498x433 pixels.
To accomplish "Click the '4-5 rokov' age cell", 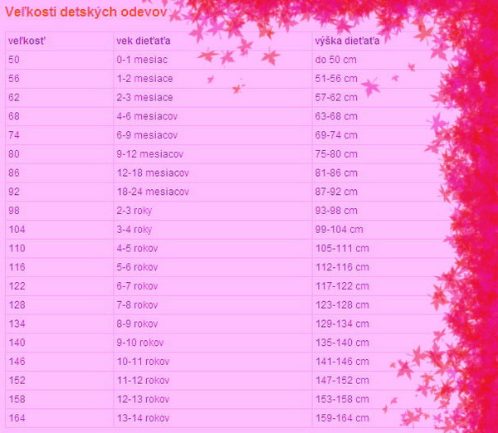I will point(137,248).
